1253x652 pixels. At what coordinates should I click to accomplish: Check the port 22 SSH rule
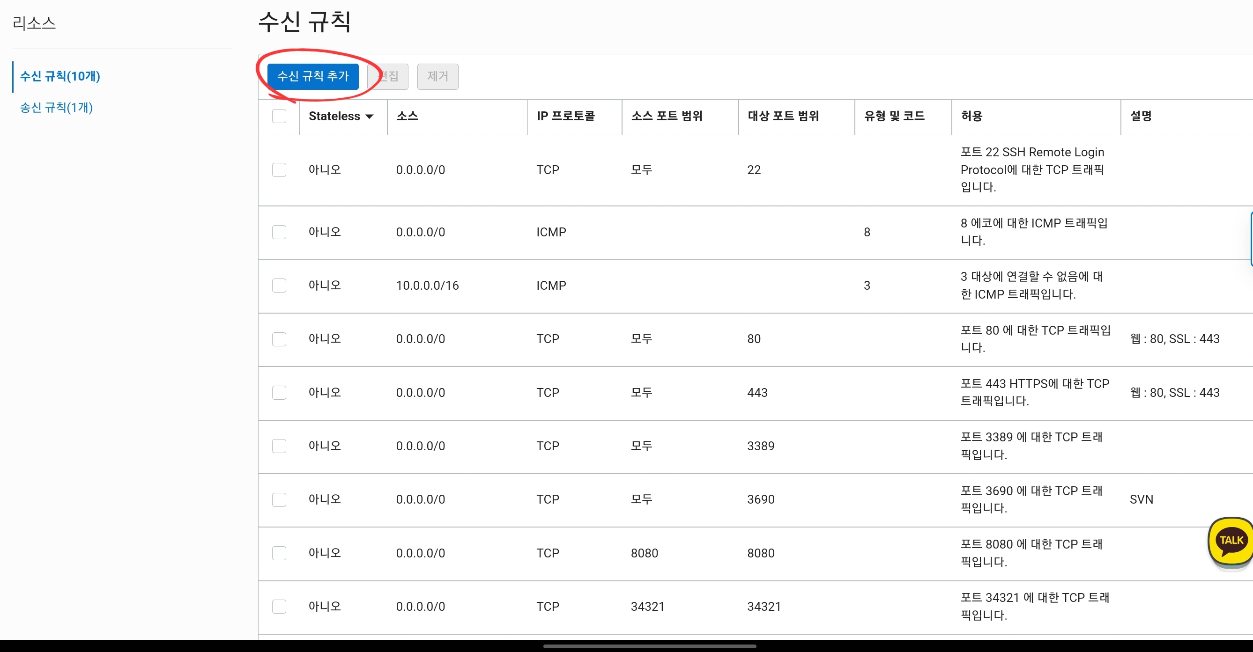tap(279, 170)
